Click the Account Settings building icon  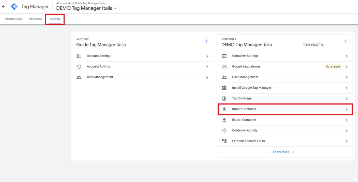[79, 56]
